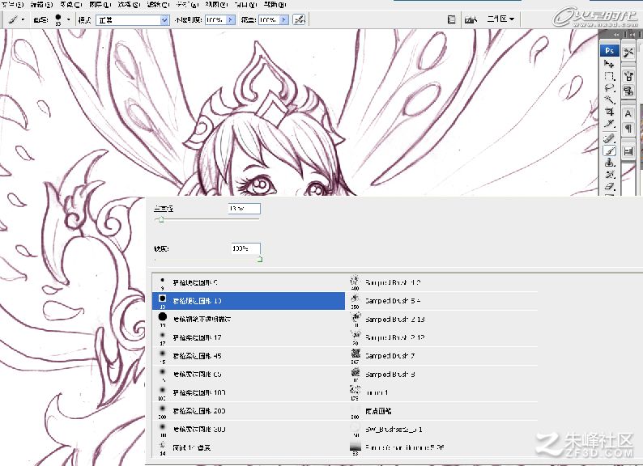Open the 滤镜(T) menu
This screenshot has width=643, height=466.
coord(158,5)
